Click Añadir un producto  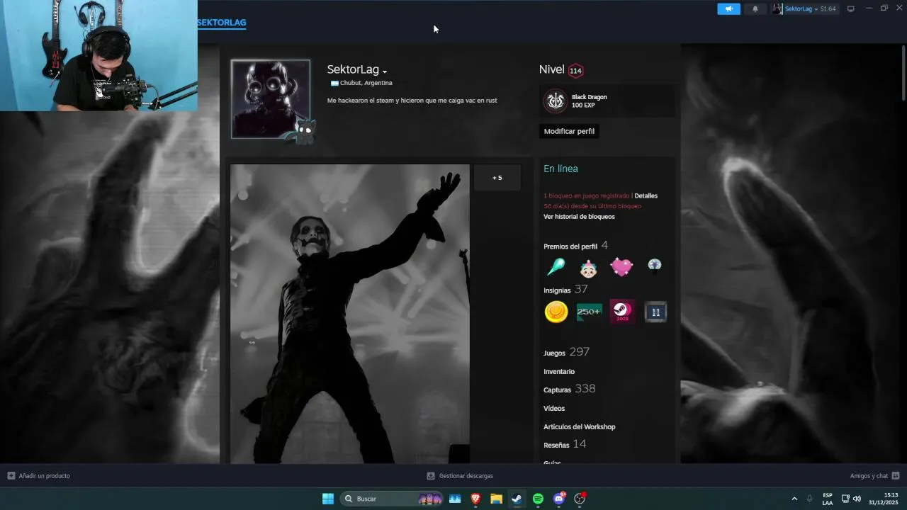(x=39, y=476)
